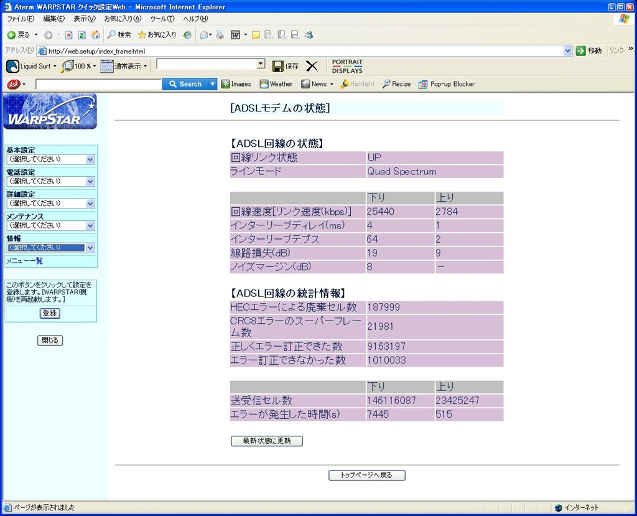
Task: Open the 表示(V) menu
Action: pos(84,19)
